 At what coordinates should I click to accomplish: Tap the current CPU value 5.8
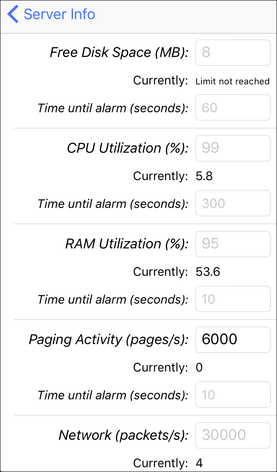click(204, 176)
